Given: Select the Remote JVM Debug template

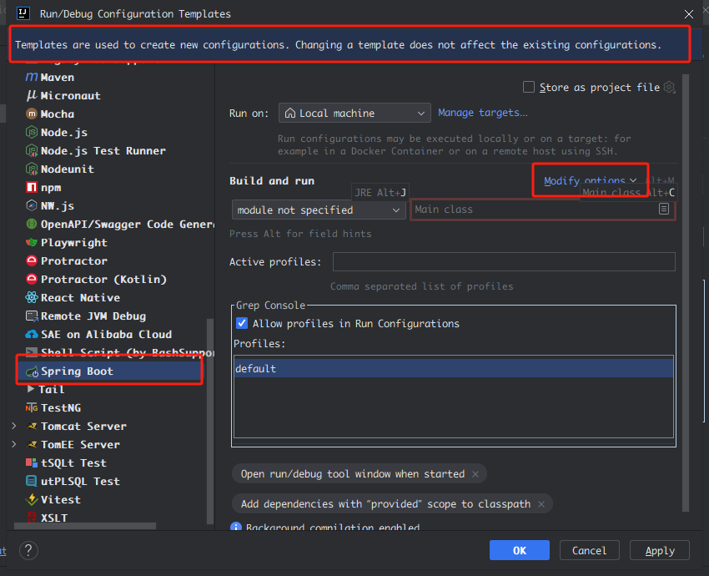Looking at the screenshot, I should coord(93,316).
